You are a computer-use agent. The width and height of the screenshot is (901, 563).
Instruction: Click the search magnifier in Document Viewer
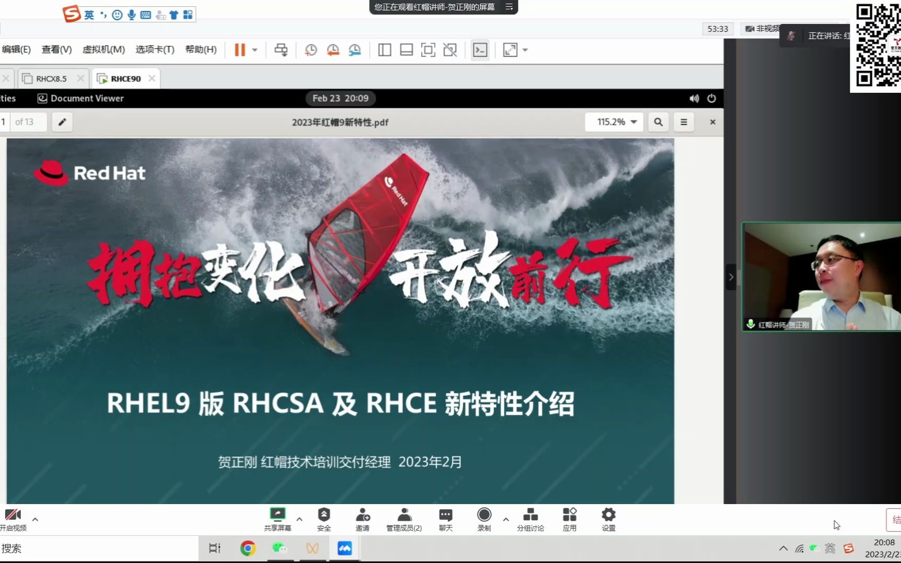[659, 122]
